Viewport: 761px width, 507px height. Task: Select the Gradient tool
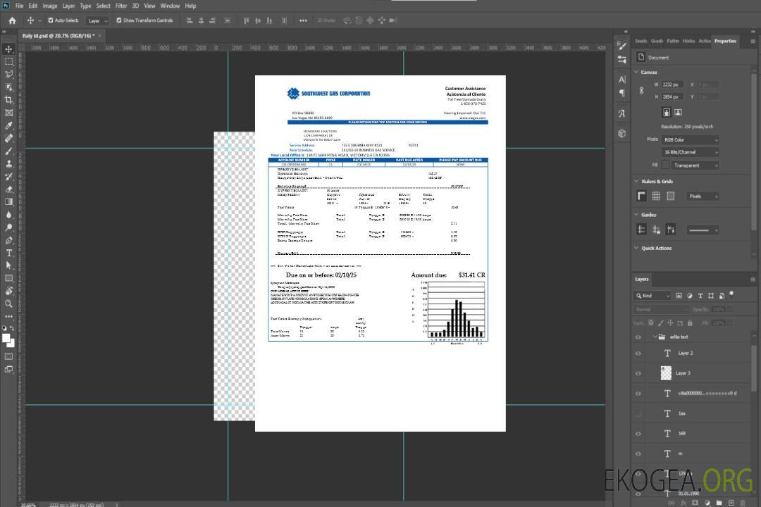tap(8, 202)
